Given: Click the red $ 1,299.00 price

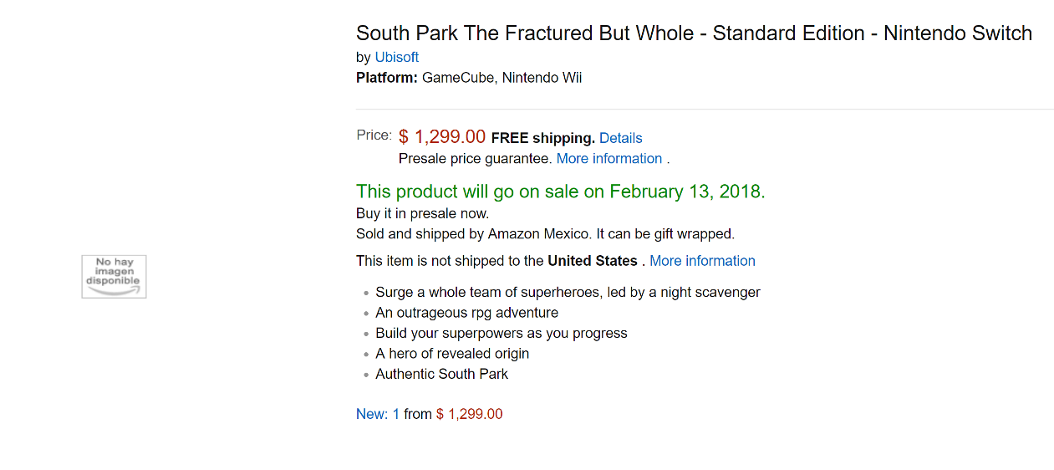Looking at the screenshot, I should coord(442,136).
